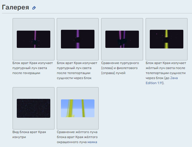Screen dimensions: 192x147
Task: Click the edit pencil icon beside Галерея
Action: tap(34, 8)
